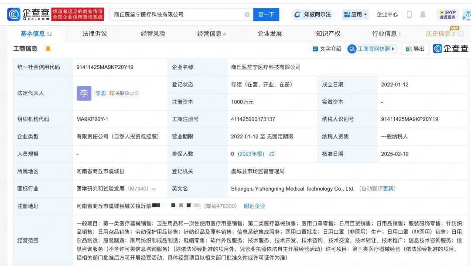Open 文字介绍 text introduction
Screen dimensions: 471x266
pyautogui.click(x=327, y=49)
